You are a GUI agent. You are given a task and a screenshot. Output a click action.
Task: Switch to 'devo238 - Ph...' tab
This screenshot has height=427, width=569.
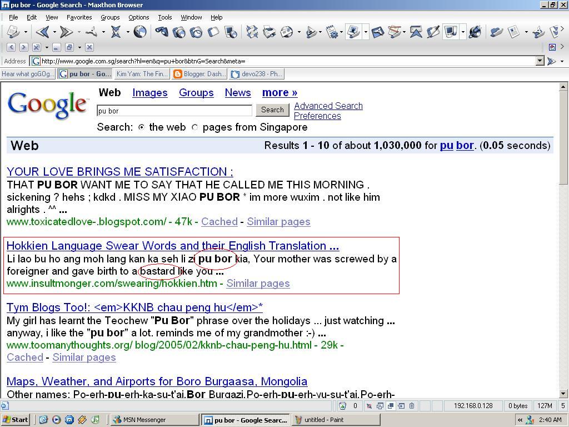click(x=257, y=74)
